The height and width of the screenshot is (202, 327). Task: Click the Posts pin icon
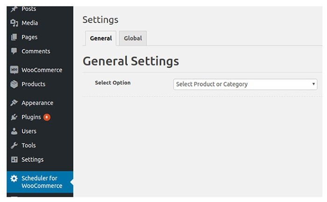pos(14,9)
